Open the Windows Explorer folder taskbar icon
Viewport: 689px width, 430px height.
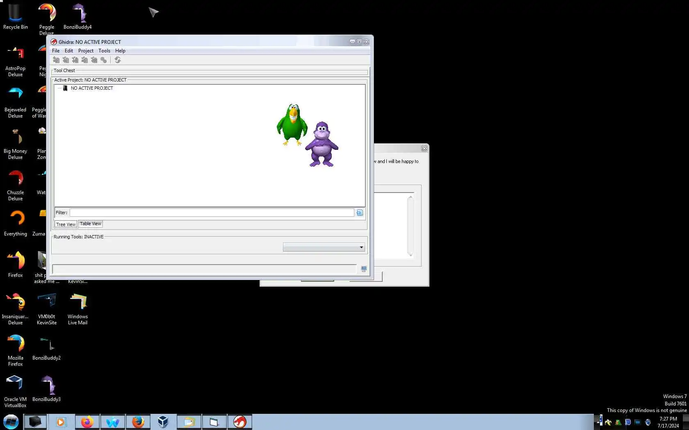pos(189,422)
